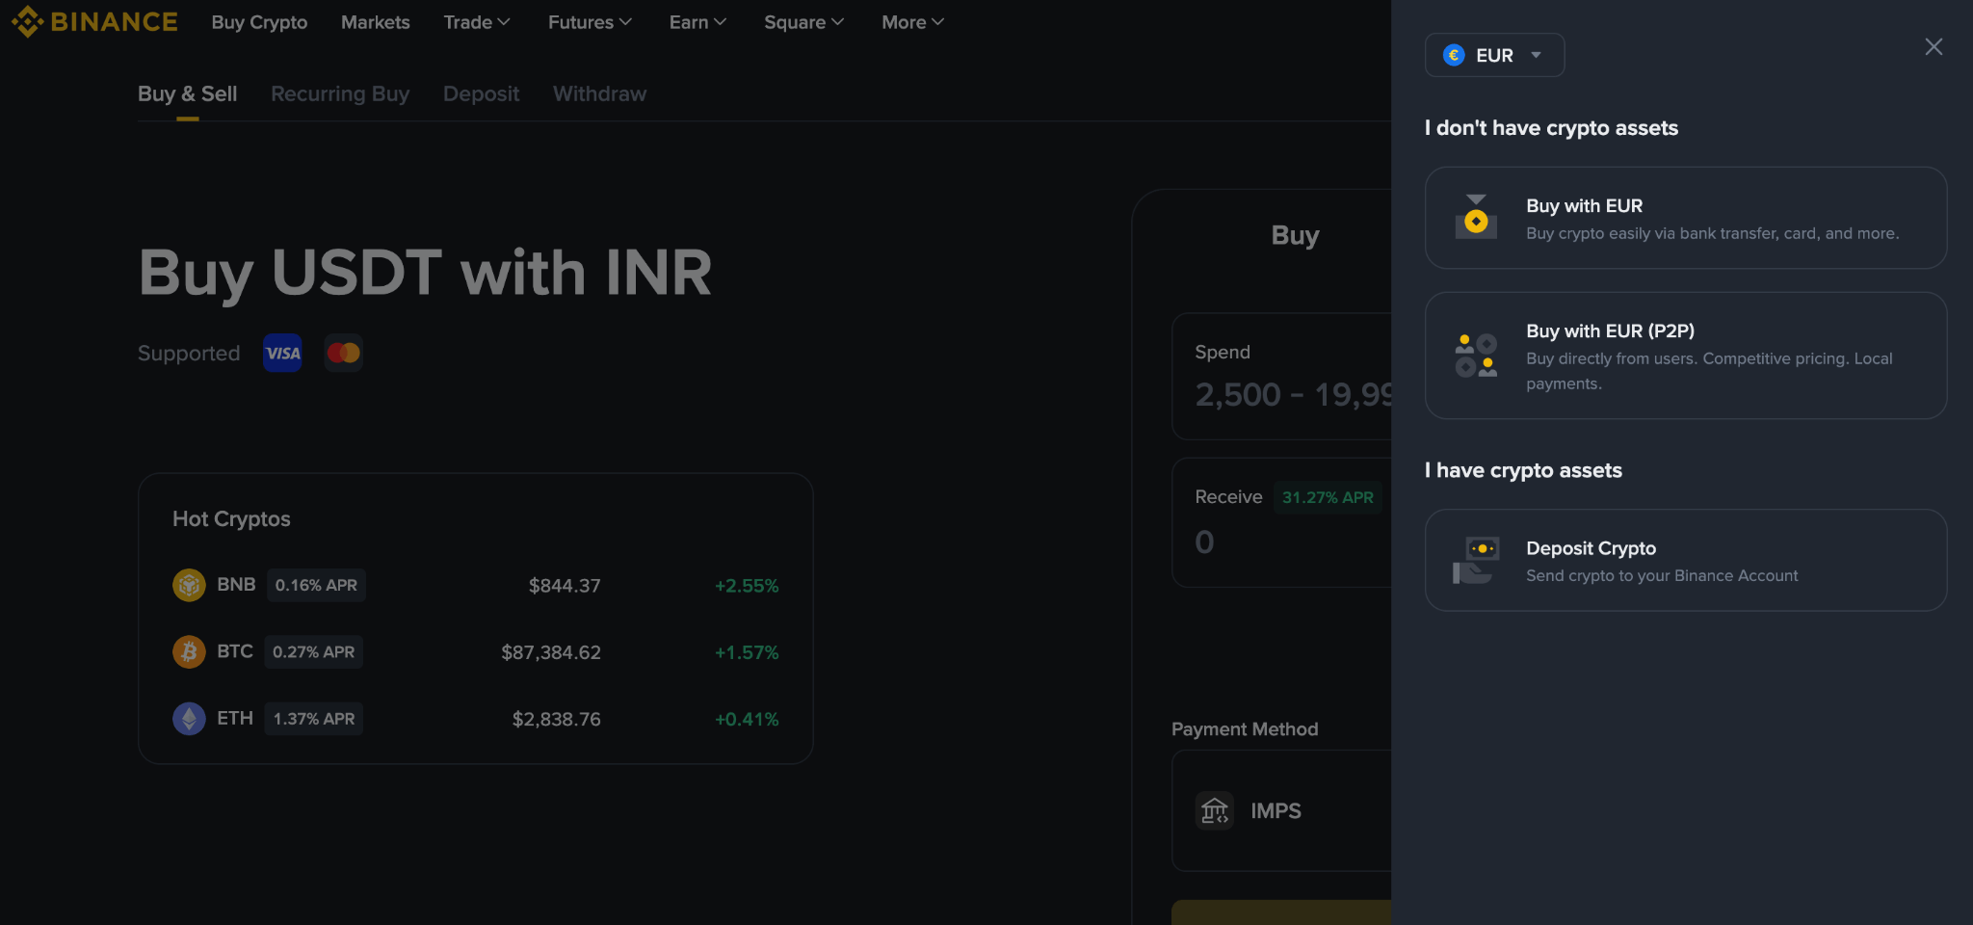Open the Markets page
The height and width of the screenshot is (925, 1973).
[375, 22]
